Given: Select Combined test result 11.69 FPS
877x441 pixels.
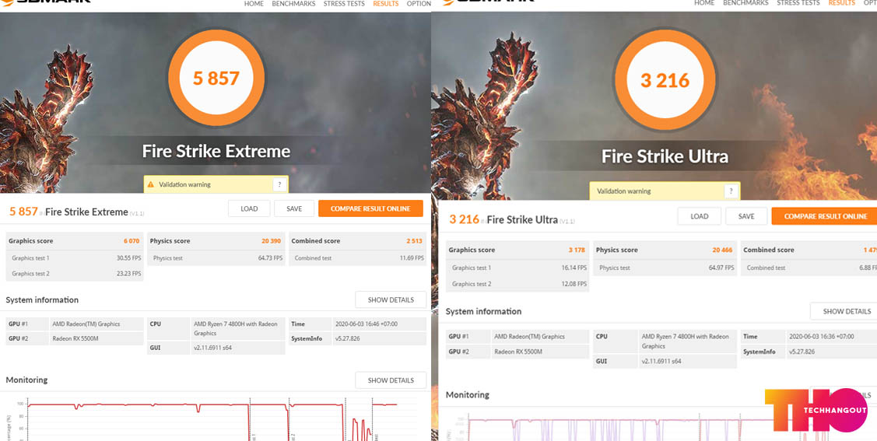Looking at the screenshot, I should tap(411, 257).
